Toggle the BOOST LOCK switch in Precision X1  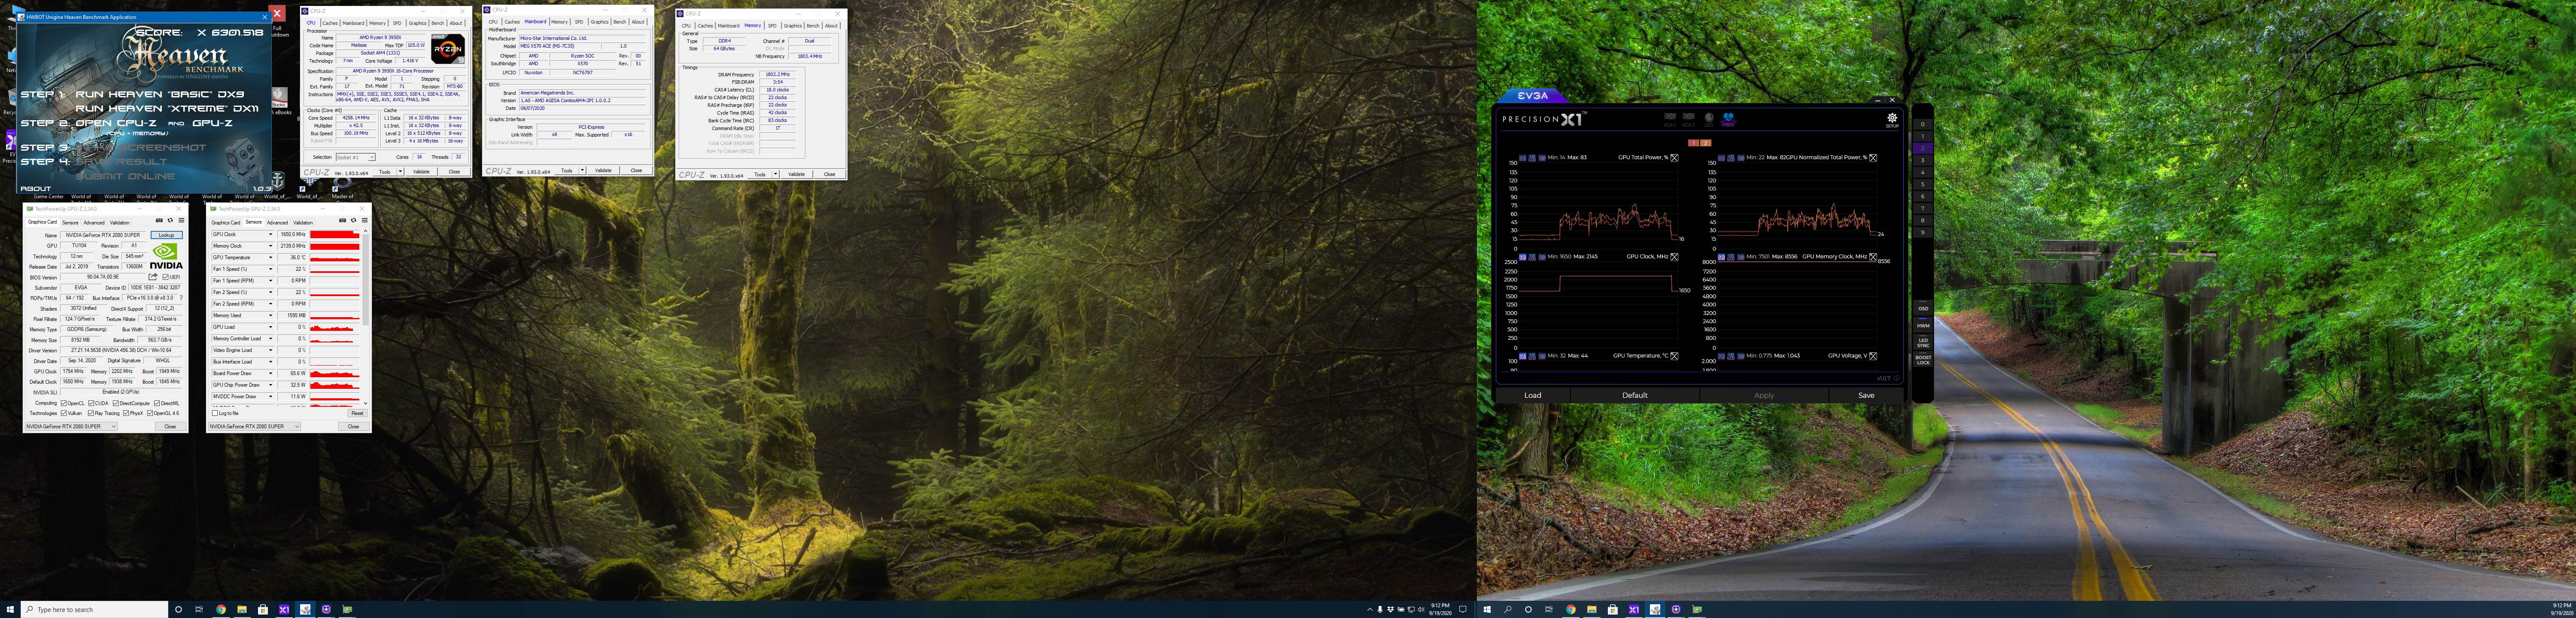coord(1923,360)
